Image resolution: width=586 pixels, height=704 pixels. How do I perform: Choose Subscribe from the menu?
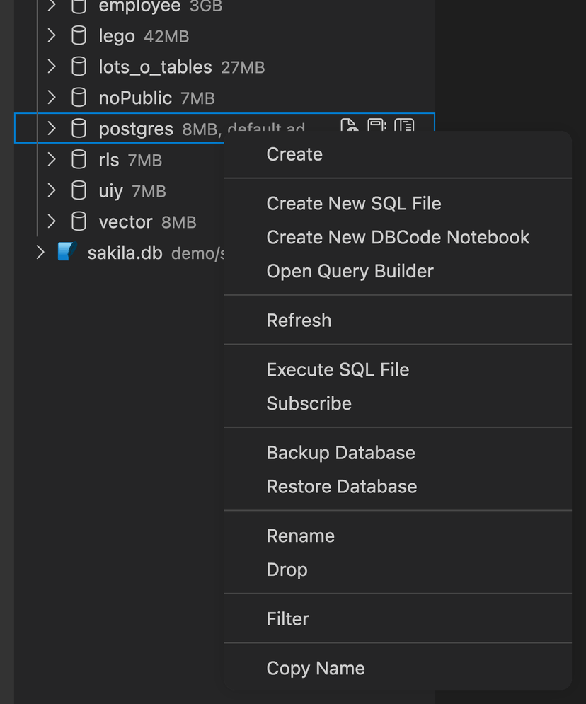tap(309, 403)
